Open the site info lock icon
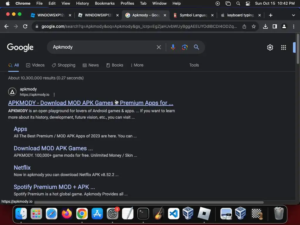 pos(37,26)
